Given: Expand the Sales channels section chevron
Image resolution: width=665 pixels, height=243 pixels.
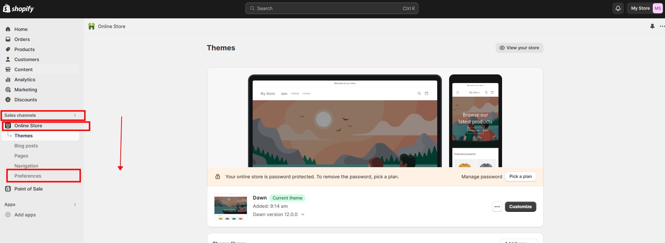Looking at the screenshot, I should [75, 115].
